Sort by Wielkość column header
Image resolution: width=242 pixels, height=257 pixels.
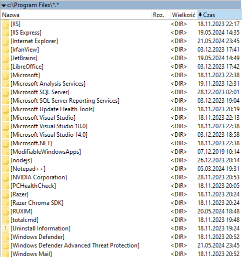(183, 15)
